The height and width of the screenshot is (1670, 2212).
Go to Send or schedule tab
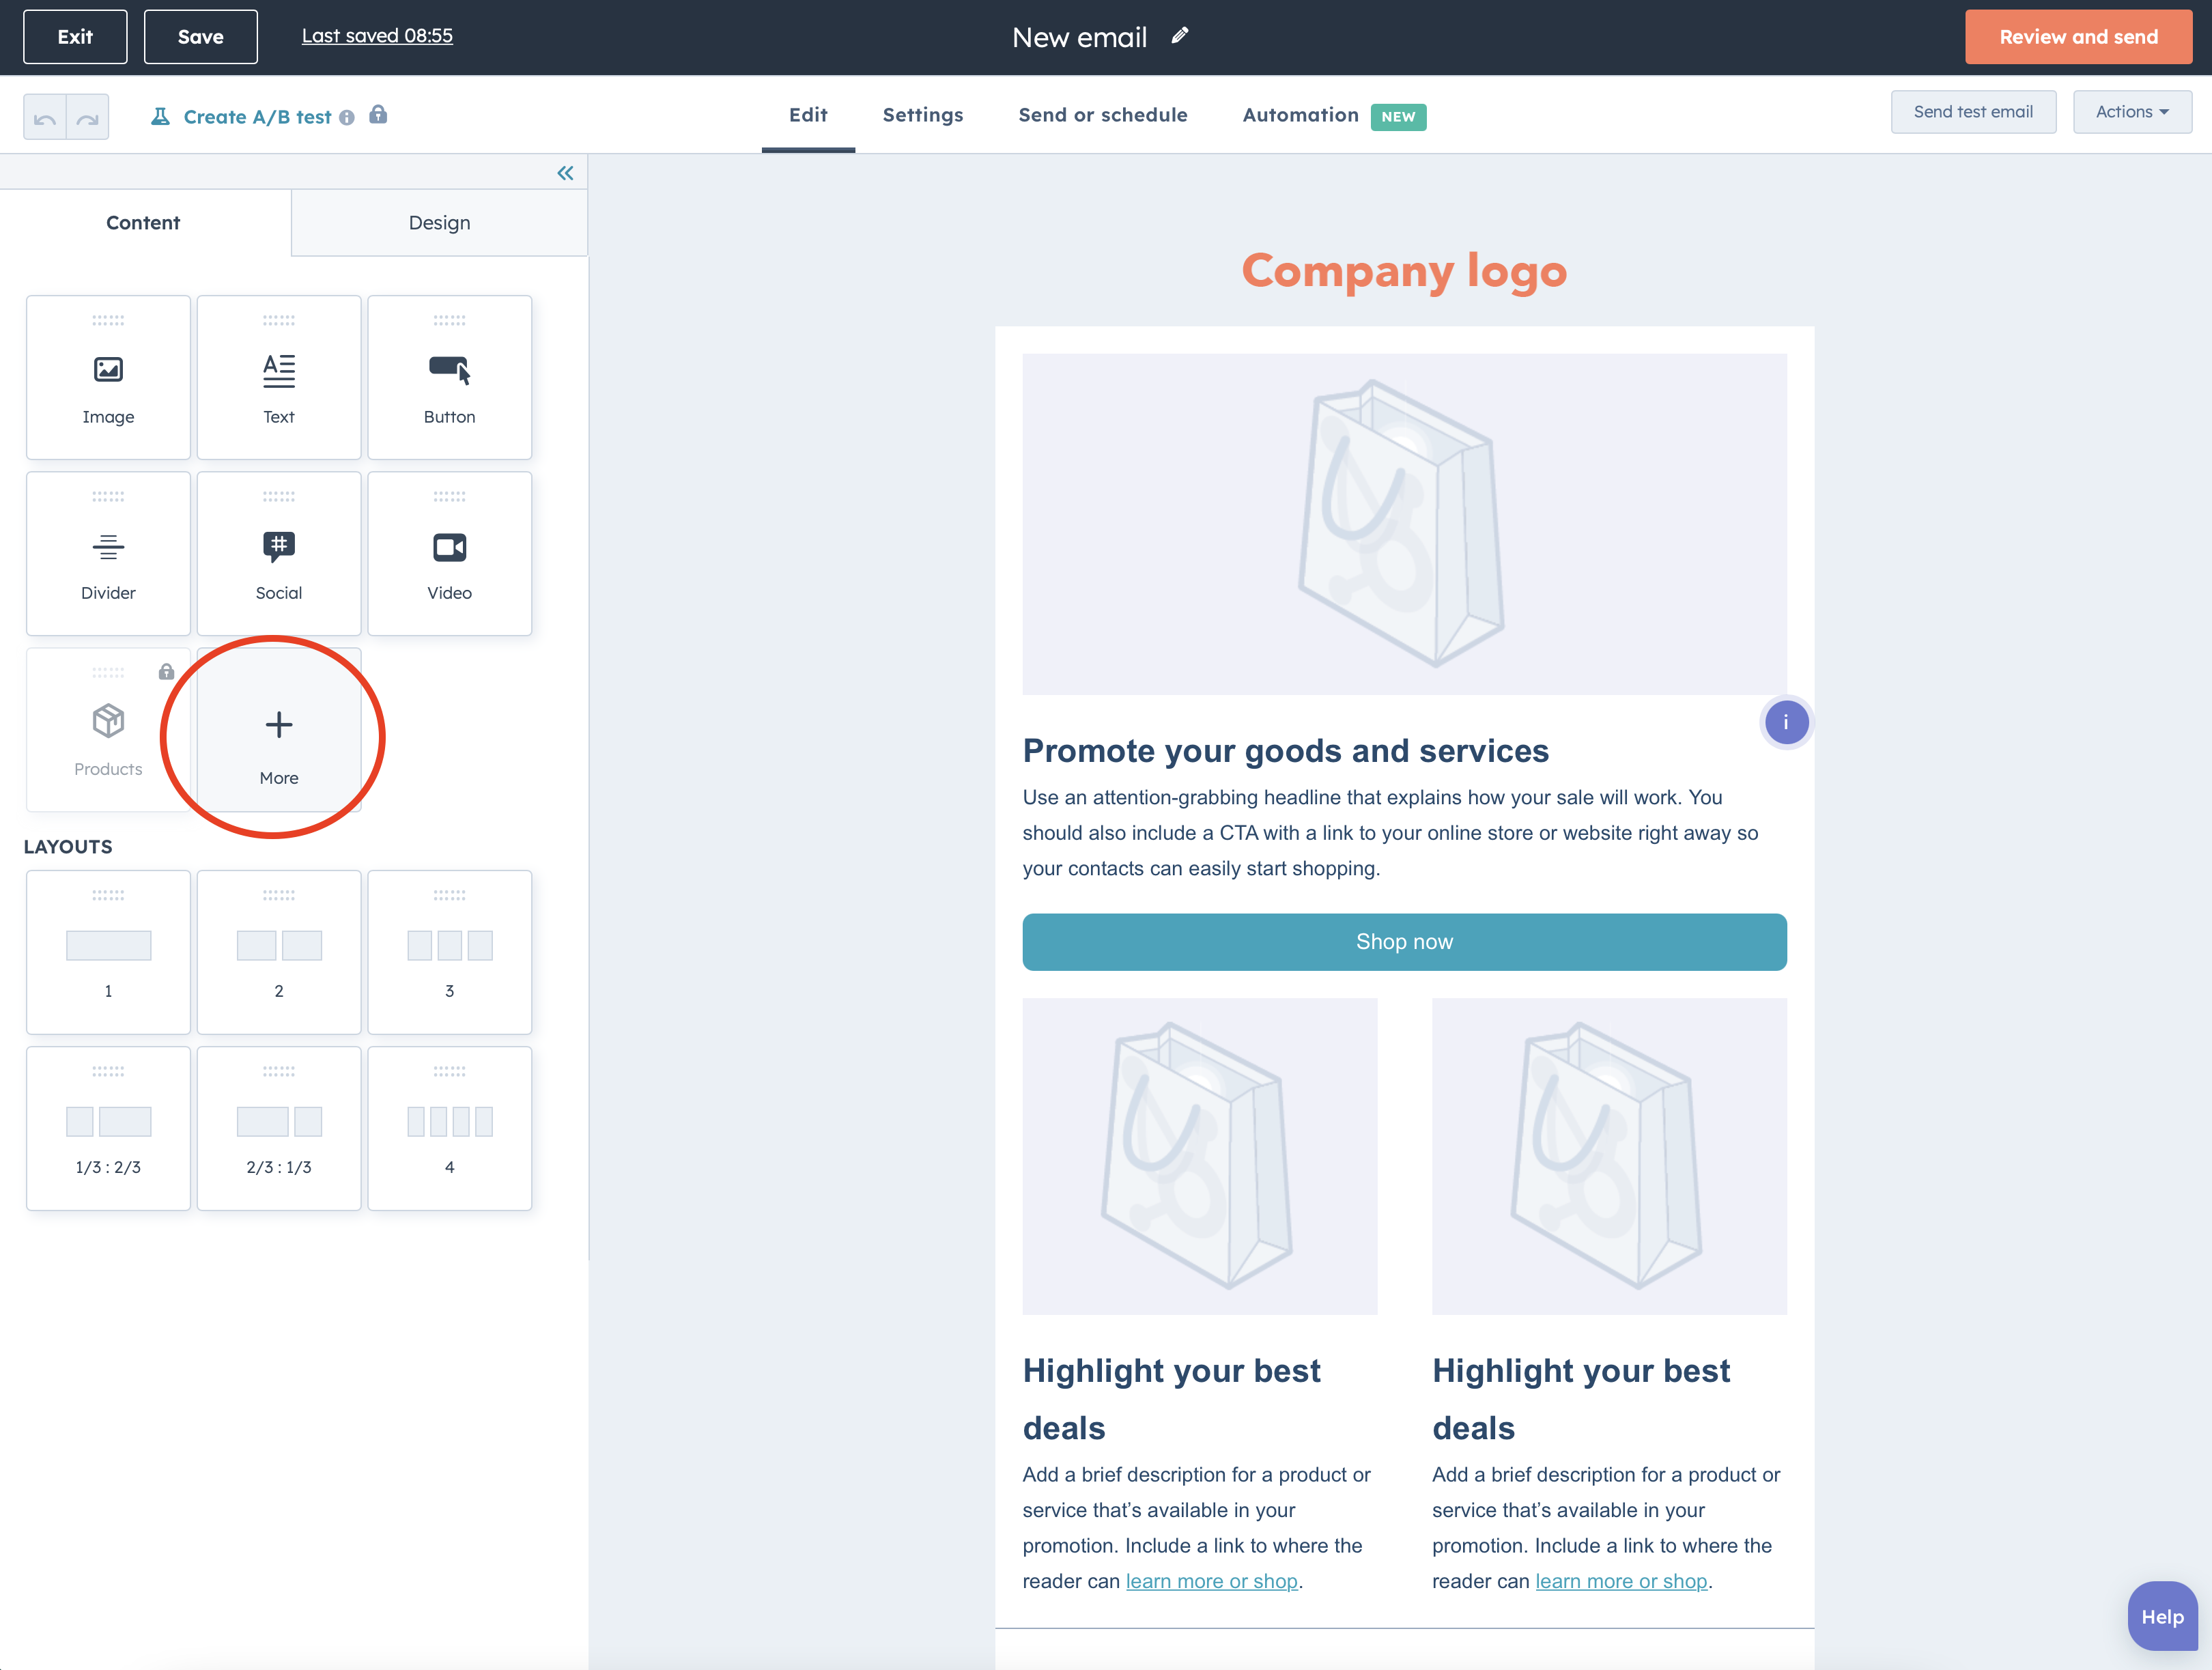click(x=1102, y=115)
